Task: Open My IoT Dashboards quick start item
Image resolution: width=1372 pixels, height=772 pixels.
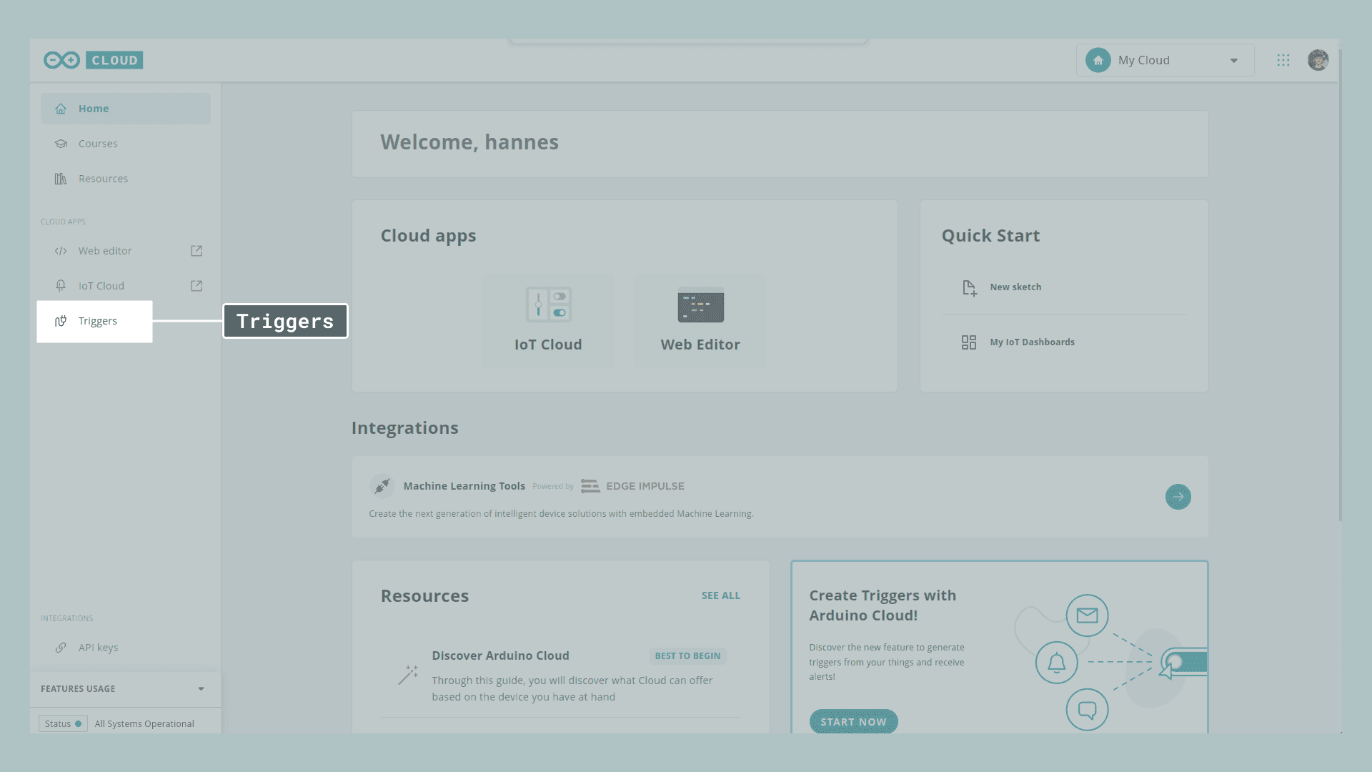Action: pyautogui.click(x=1031, y=342)
